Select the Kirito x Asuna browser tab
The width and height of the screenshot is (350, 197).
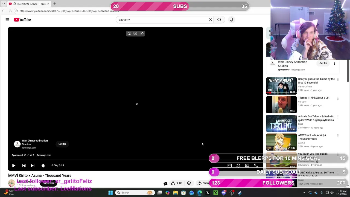pyautogui.click(x=29, y=4)
